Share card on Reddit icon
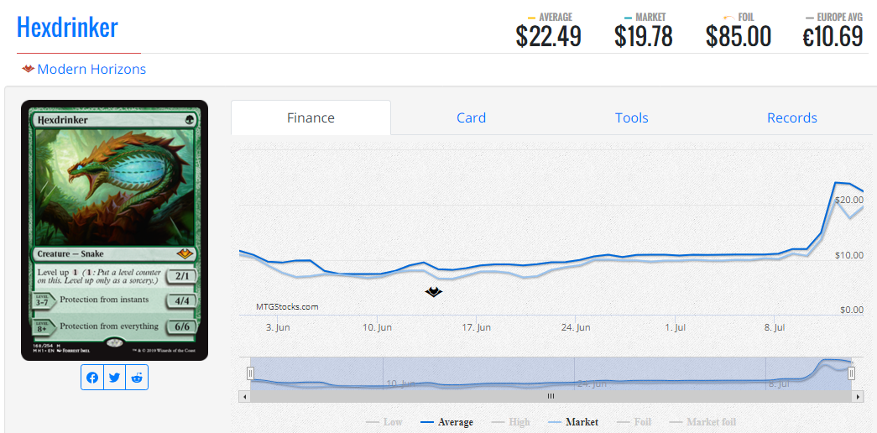877x433 pixels. (137, 378)
